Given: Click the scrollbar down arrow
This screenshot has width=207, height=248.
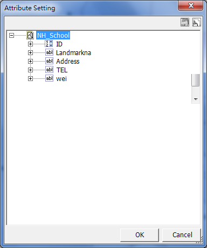Looking at the screenshot, I should (196, 99).
